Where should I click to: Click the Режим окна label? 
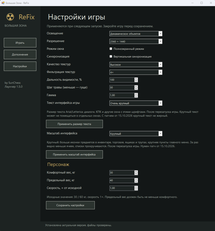[55, 49]
